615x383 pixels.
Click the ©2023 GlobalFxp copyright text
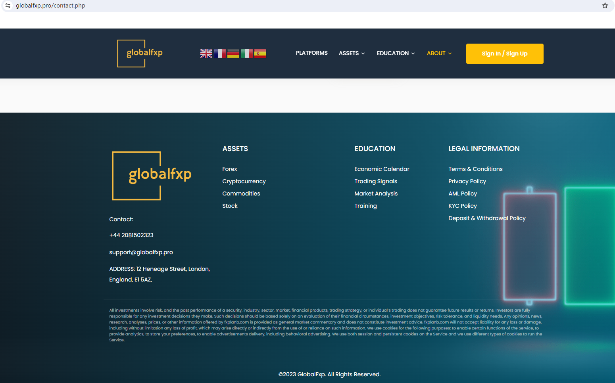(x=329, y=374)
